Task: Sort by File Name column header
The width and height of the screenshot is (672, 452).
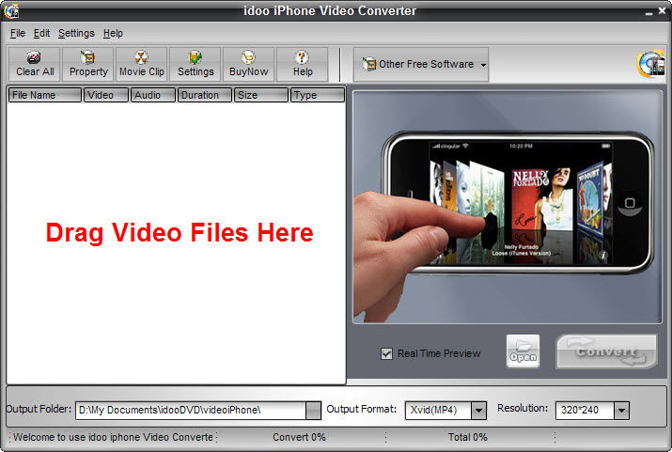Action: (x=44, y=95)
